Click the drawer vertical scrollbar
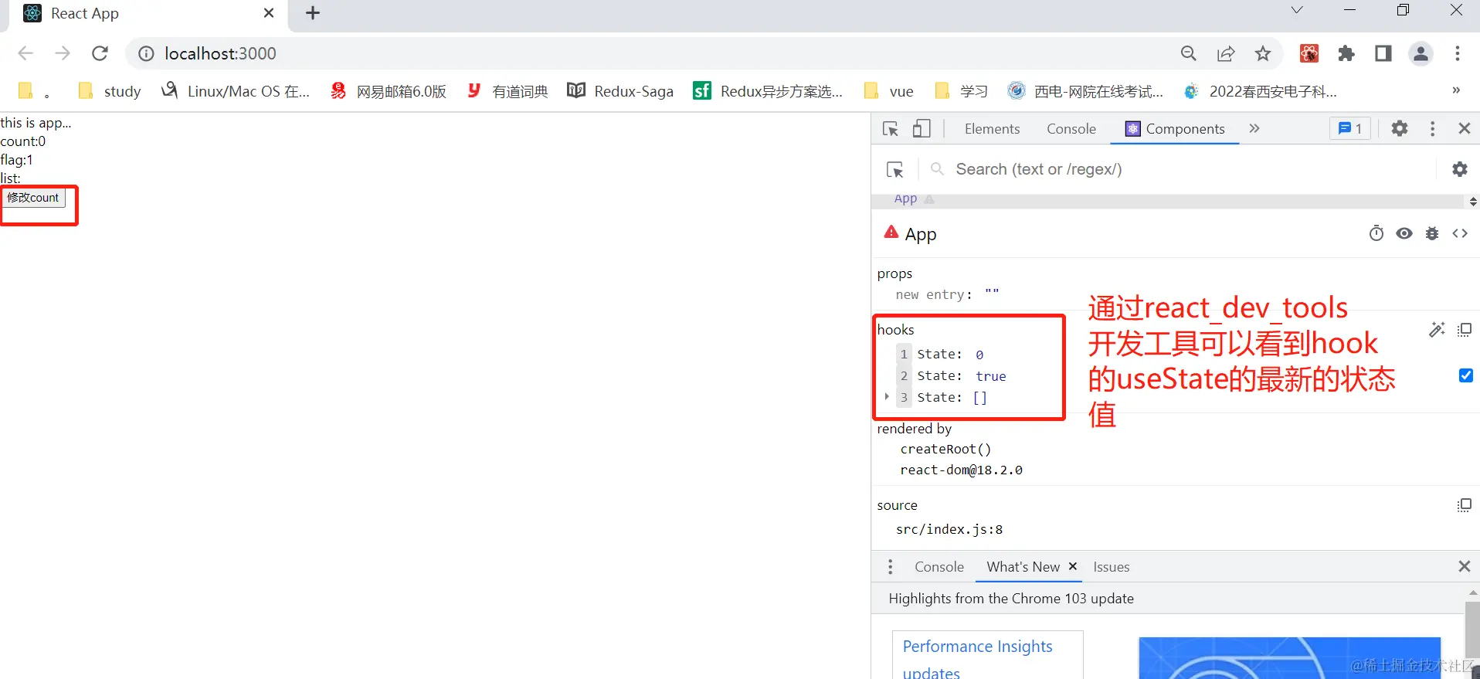This screenshot has width=1480, height=679. click(1472, 630)
